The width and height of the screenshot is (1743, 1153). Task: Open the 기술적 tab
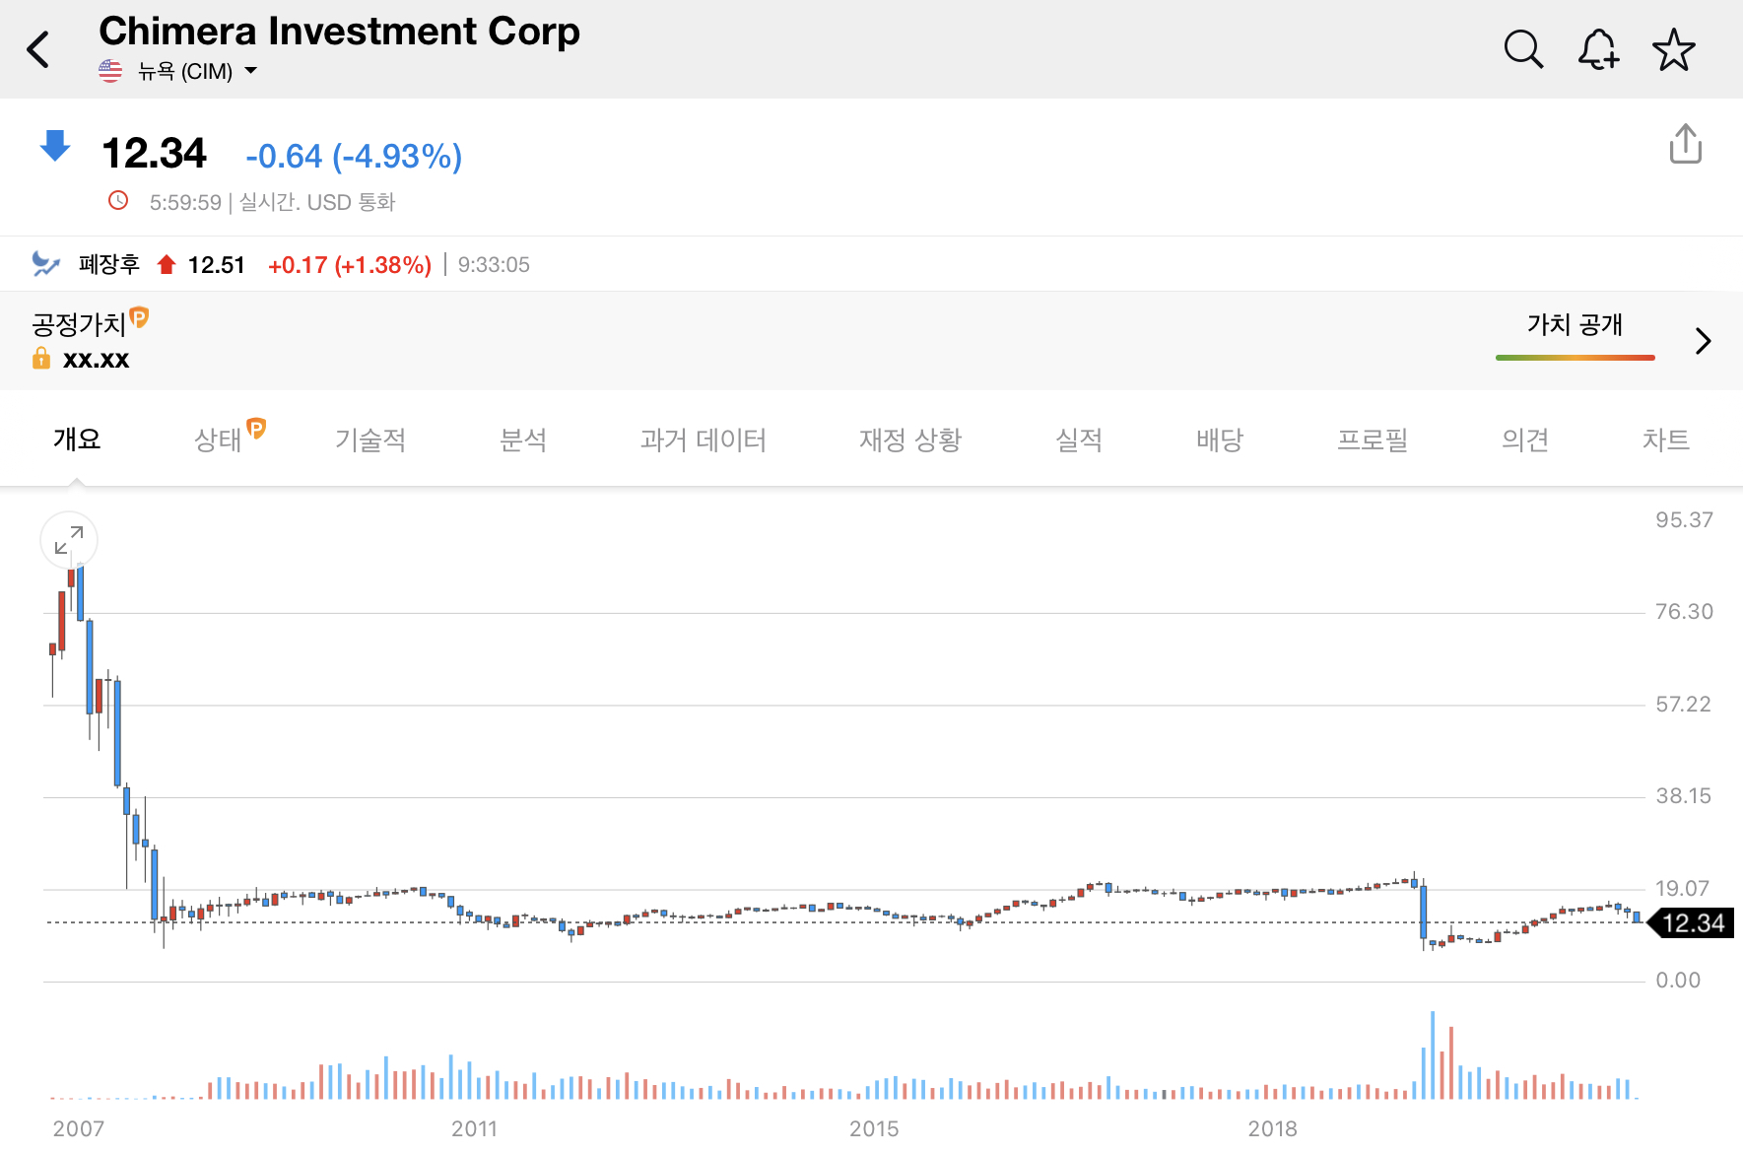(370, 440)
